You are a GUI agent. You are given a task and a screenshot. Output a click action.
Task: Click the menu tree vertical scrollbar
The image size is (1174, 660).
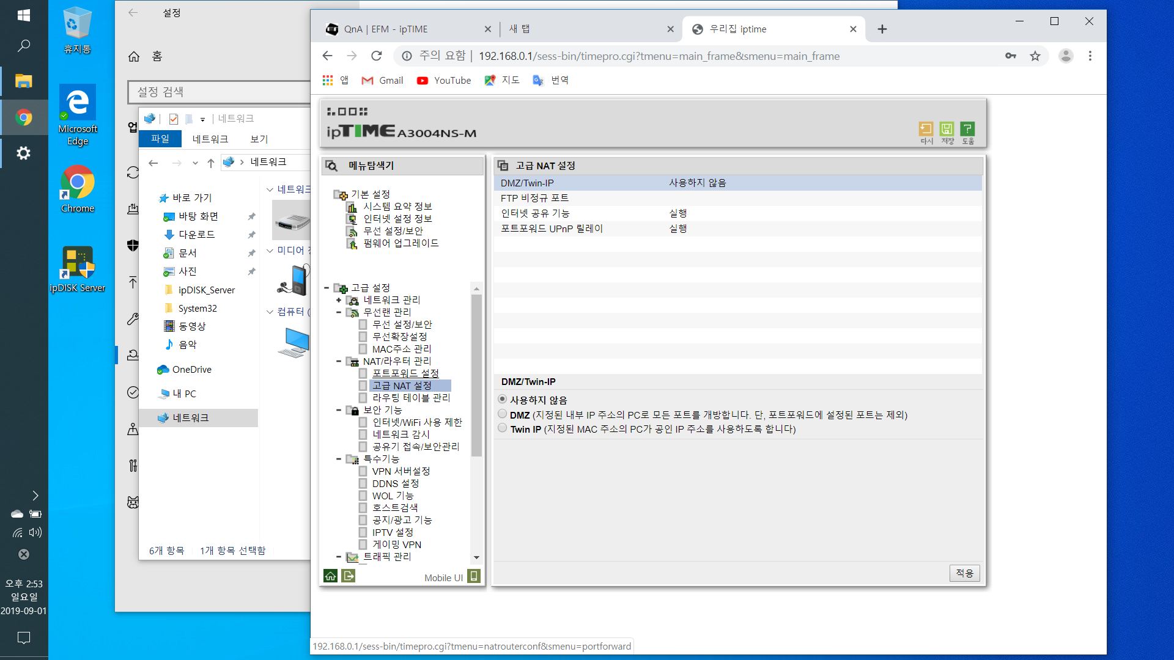point(476,375)
